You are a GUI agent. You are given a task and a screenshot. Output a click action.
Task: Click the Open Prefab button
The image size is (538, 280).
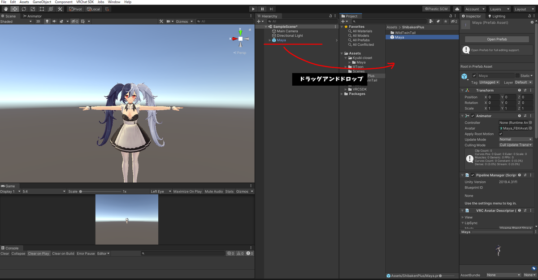point(497,39)
